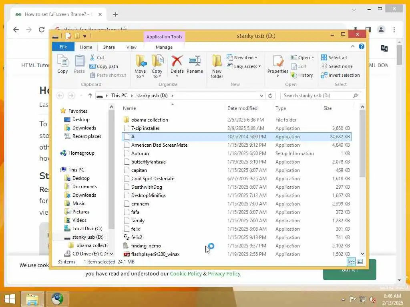This screenshot has width=410, height=307.
Task: Click the muted volume tray icon
Action: (x=372, y=299)
